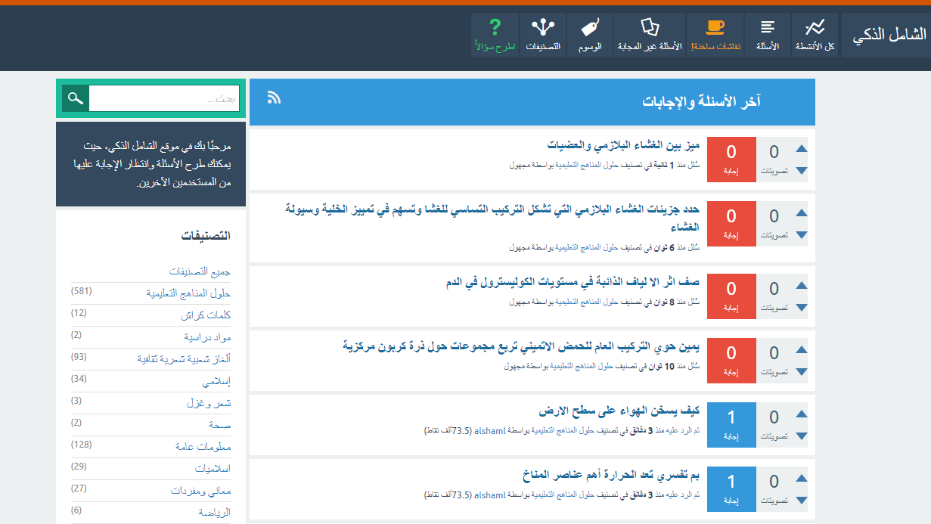Open question حدد جزيئات الغشاء البلازمي
Image resolution: width=931 pixels, height=524 pixels.
coord(492,218)
